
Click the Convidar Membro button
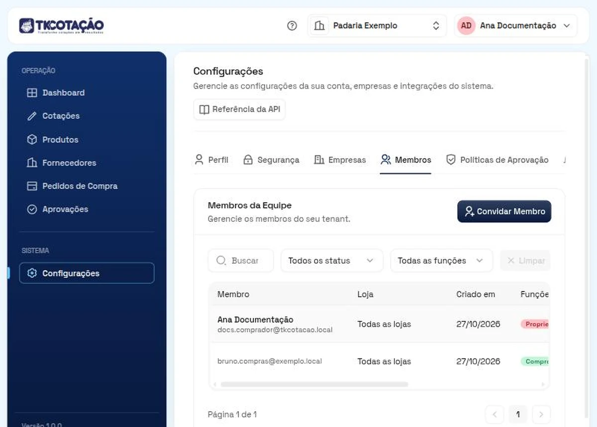(x=504, y=212)
